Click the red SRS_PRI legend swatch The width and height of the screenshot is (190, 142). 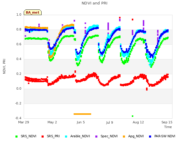tap(42, 136)
